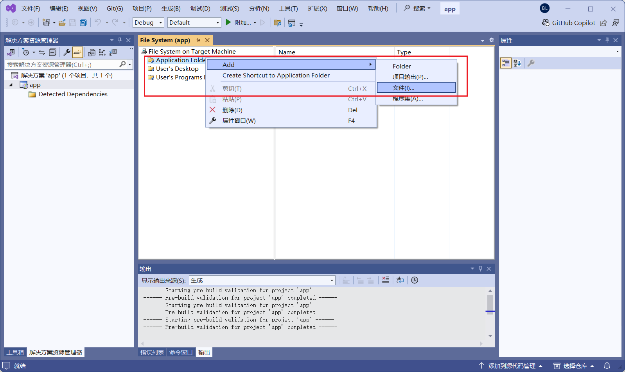Open the 文件(F) menu
Image resolution: width=625 pixels, height=372 pixels.
pyautogui.click(x=31, y=9)
